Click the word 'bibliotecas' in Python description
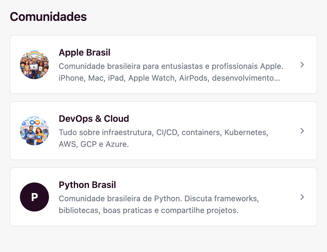327x252 pixels. 79,211
